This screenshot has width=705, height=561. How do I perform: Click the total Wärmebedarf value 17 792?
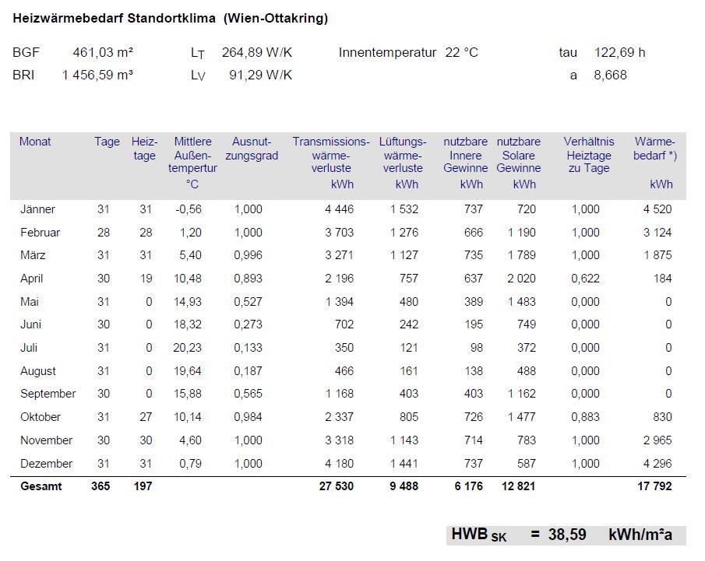(x=653, y=486)
